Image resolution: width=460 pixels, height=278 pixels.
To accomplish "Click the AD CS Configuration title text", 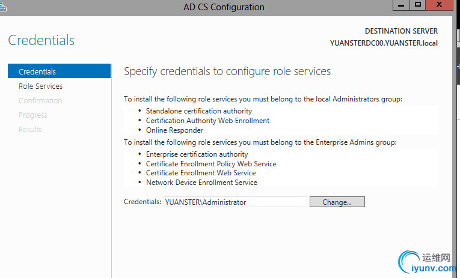I will point(224,7).
